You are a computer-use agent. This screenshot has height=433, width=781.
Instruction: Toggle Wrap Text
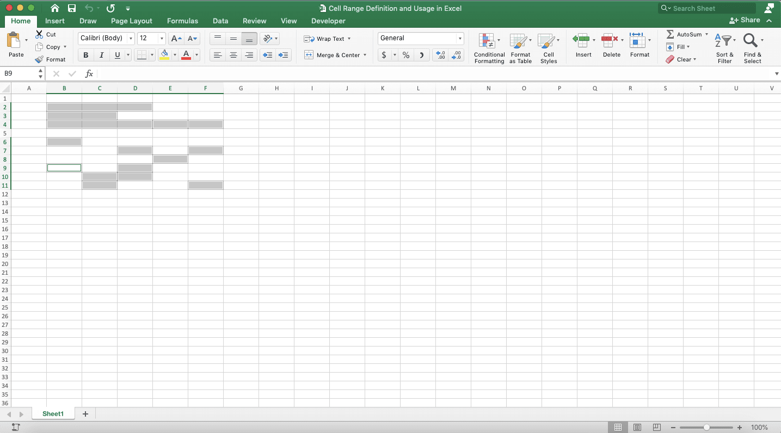point(327,39)
